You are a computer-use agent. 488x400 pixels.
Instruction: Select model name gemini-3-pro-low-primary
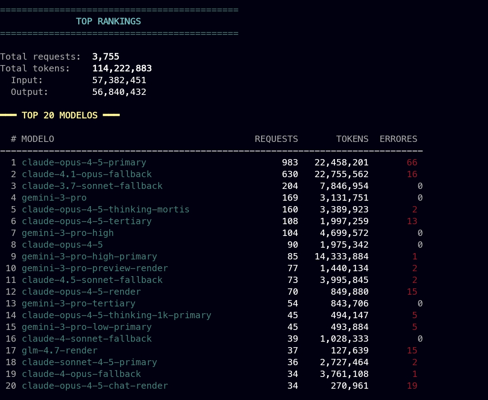tap(87, 327)
